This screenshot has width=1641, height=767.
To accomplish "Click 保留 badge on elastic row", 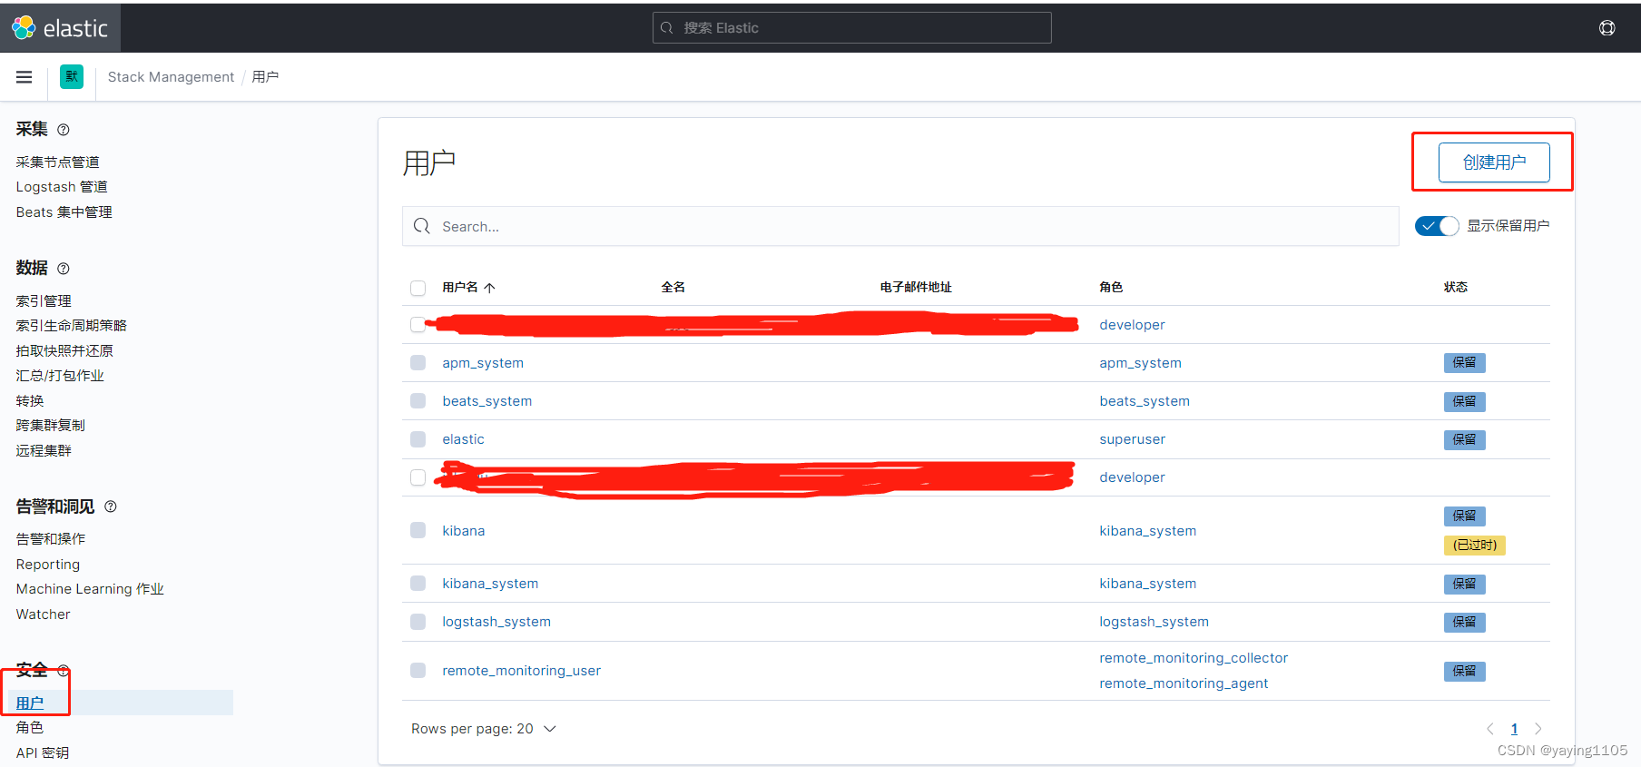I will coord(1464,439).
